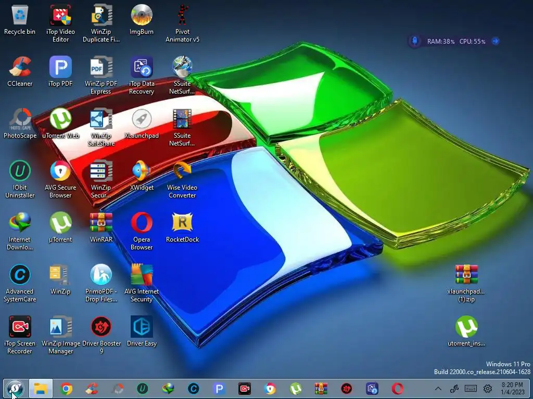
Task: Open File Explorer from the taskbar
Action: 41,389
